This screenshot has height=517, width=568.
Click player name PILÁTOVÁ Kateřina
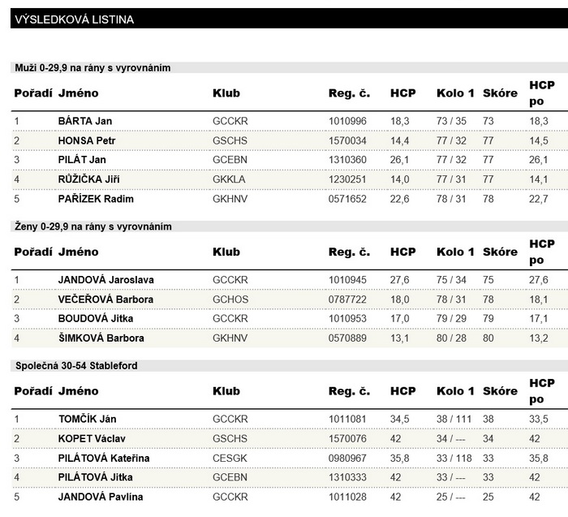pyautogui.click(x=104, y=459)
